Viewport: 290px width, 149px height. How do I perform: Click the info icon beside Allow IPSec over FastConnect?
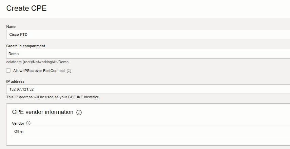click(x=69, y=71)
